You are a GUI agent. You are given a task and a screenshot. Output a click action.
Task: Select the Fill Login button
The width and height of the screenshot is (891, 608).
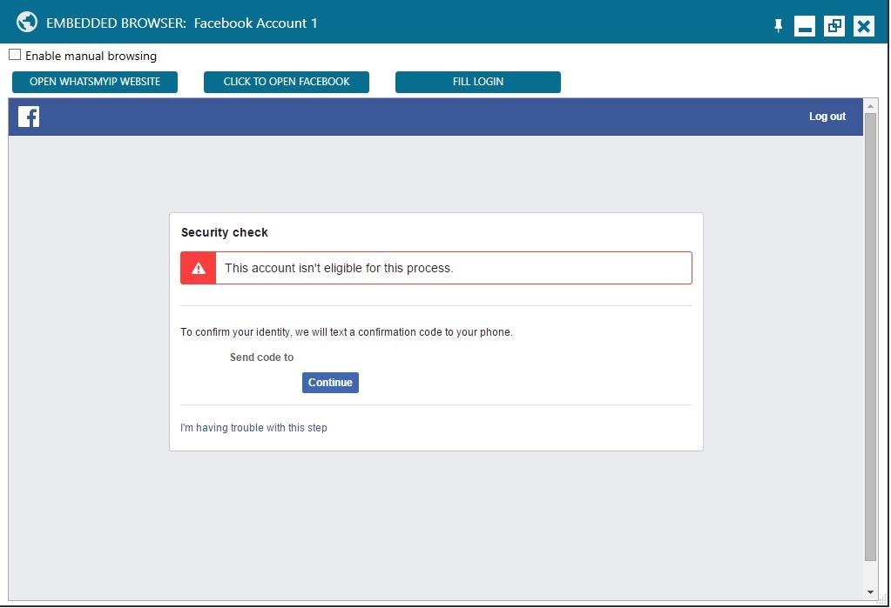[x=478, y=82]
